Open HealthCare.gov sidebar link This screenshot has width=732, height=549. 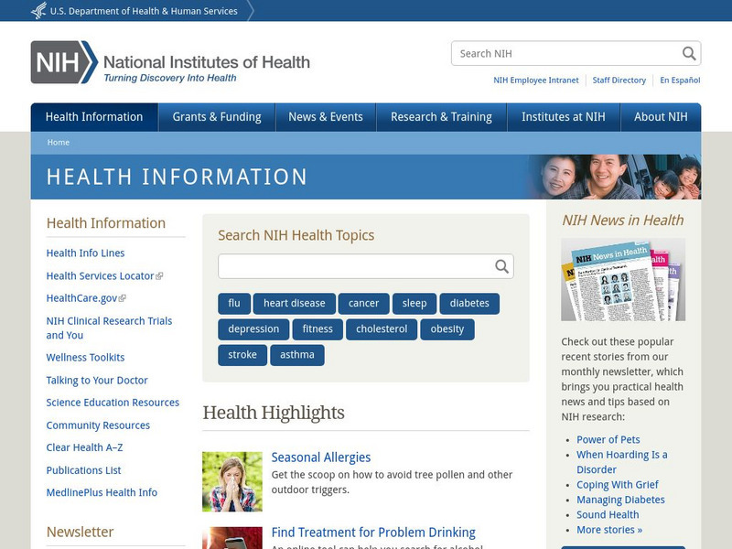(x=81, y=298)
